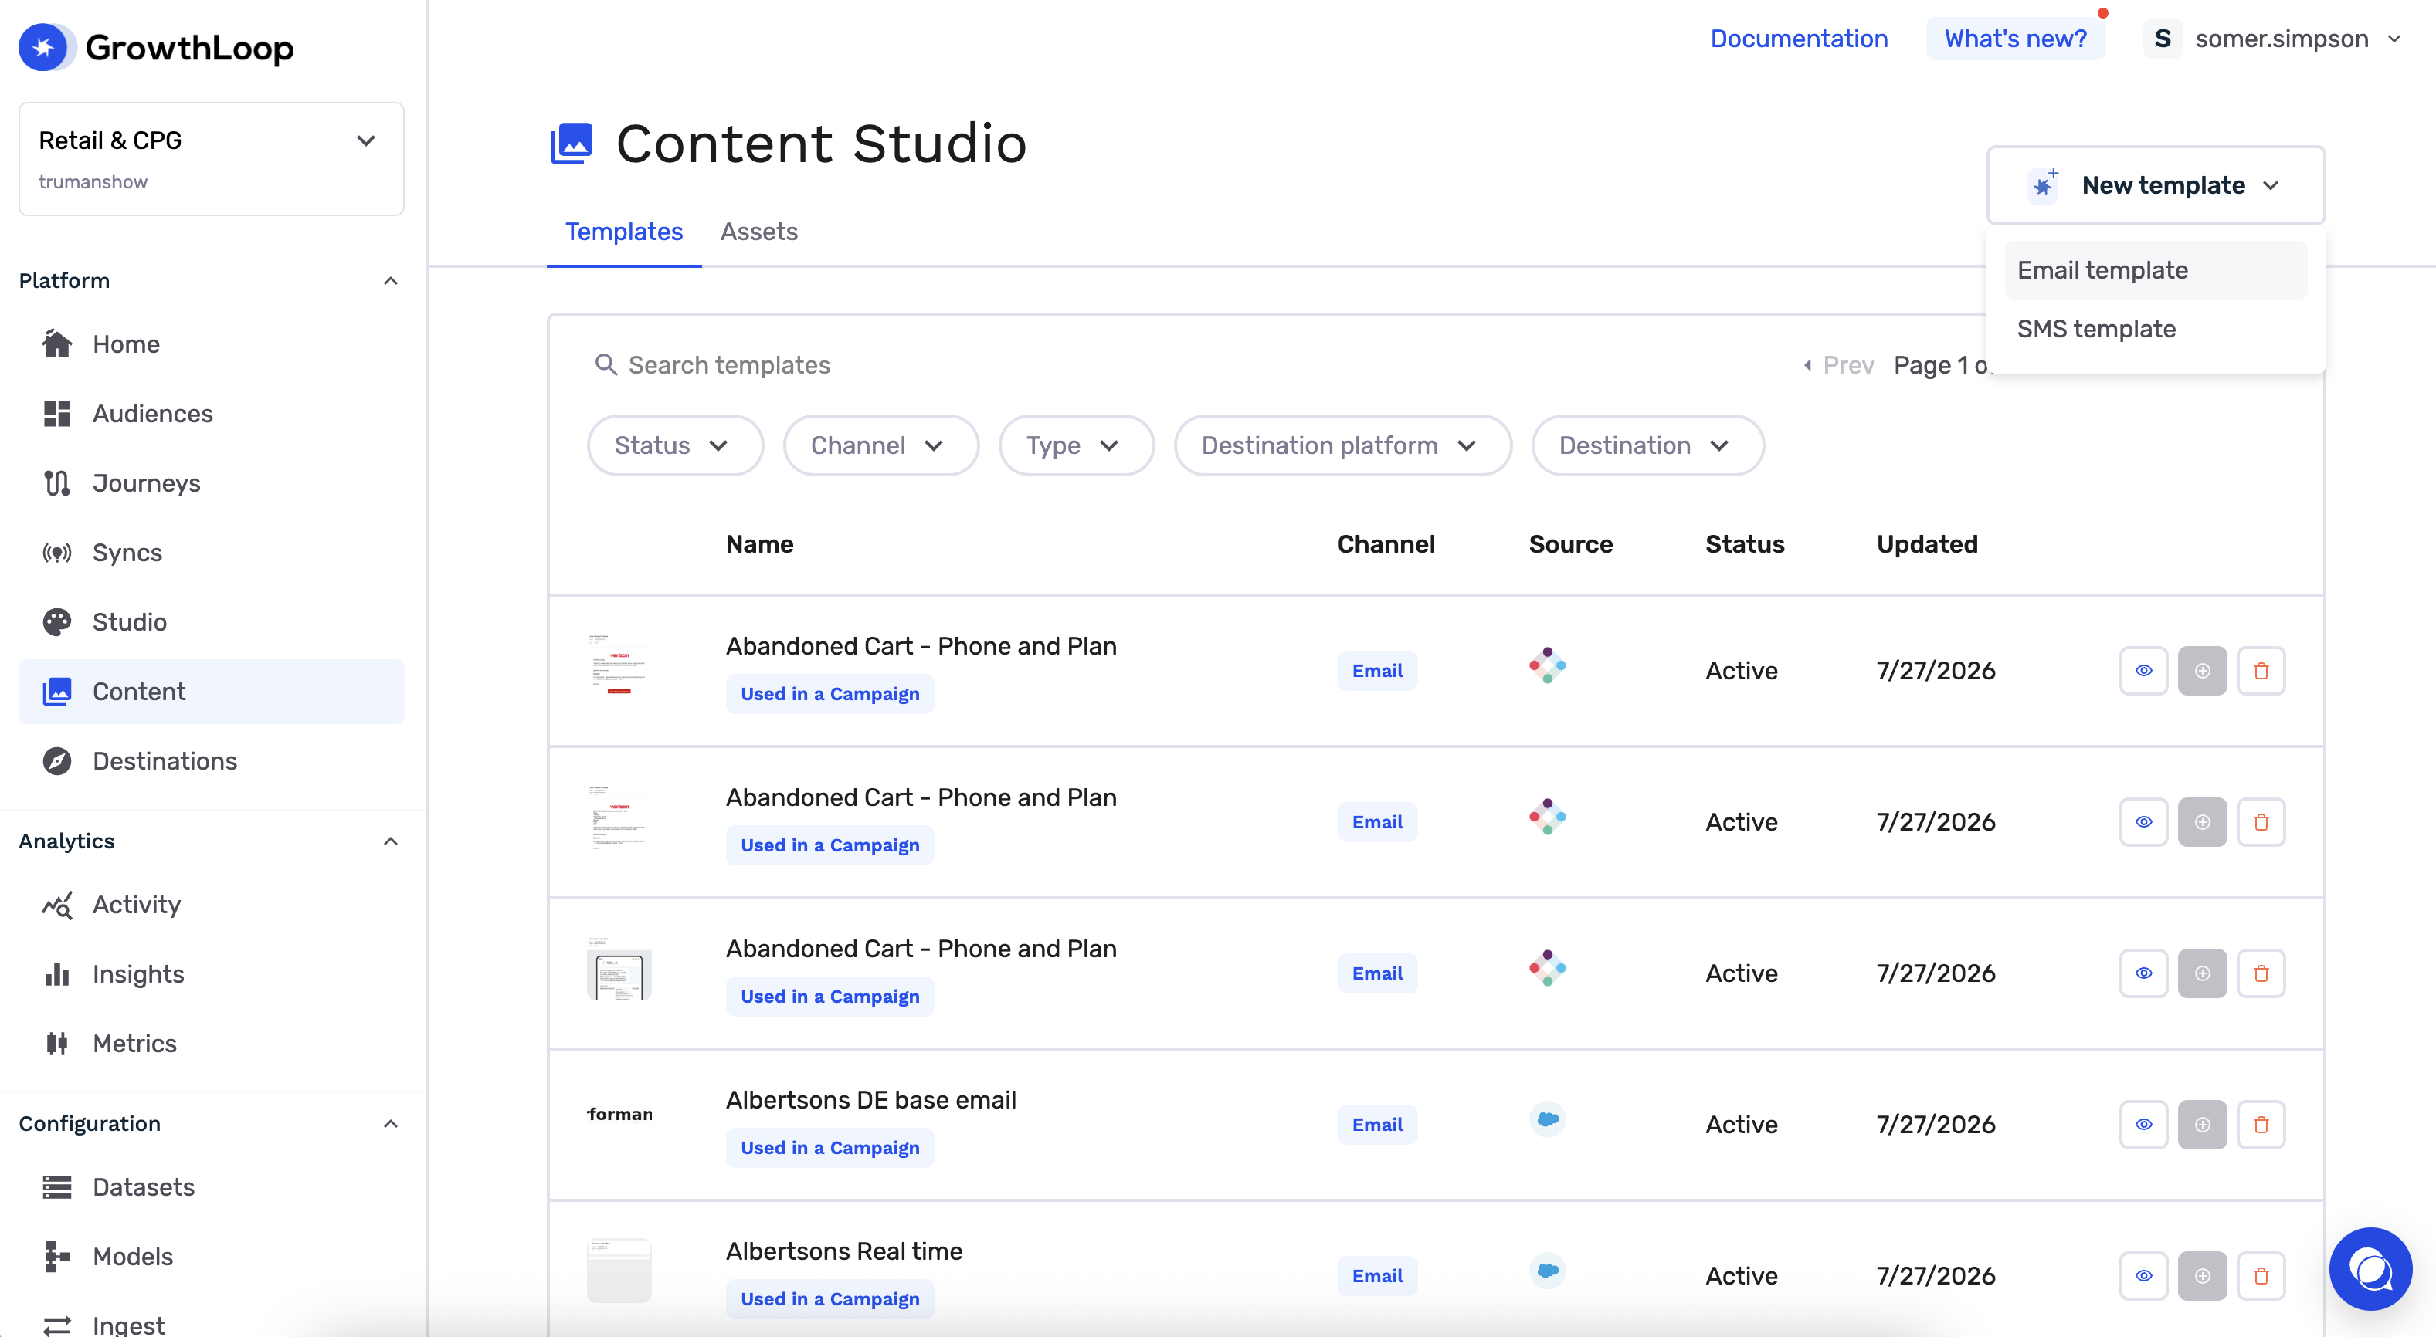Go to the Prev page
This screenshot has height=1337, width=2436.
[x=1837, y=364]
